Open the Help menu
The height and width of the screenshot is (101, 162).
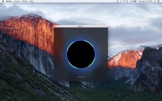point(31,1)
